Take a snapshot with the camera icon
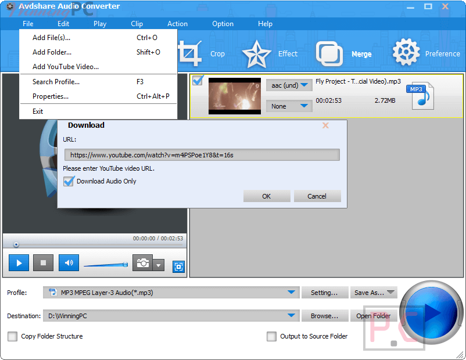The height and width of the screenshot is (360, 466). pyautogui.click(x=143, y=263)
